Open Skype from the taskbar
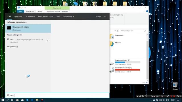The height and width of the screenshot is (102, 182). tap(27, 100)
